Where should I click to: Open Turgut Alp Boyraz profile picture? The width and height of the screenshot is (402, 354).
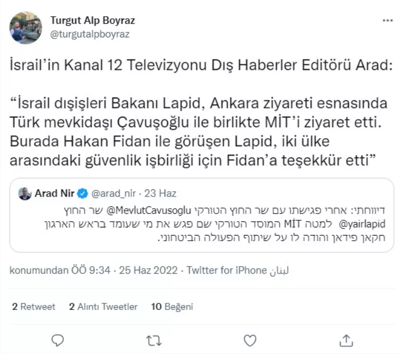pyautogui.click(x=26, y=28)
